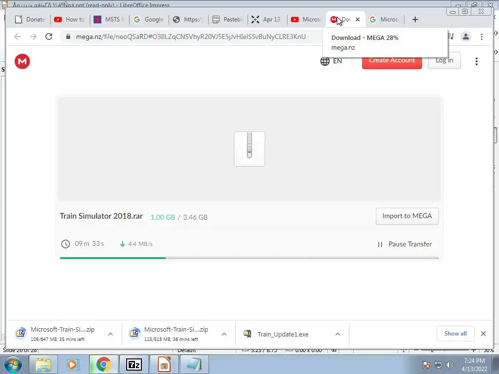Show all downloads
The width and height of the screenshot is (499, 374).
[456, 334]
